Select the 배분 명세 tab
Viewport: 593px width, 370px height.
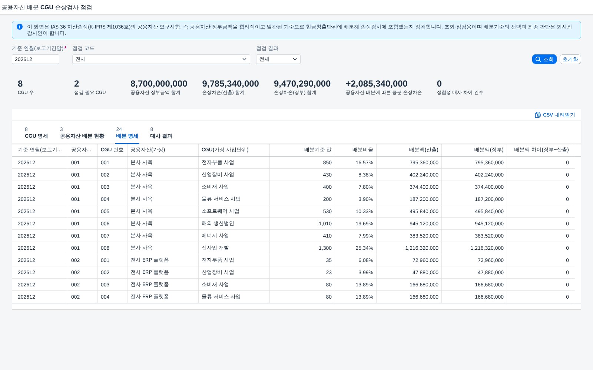click(x=127, y=133)
